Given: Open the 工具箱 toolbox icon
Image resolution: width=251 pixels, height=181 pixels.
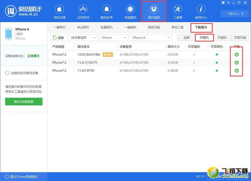Looking at the screenshot, I should pos(177,10).
